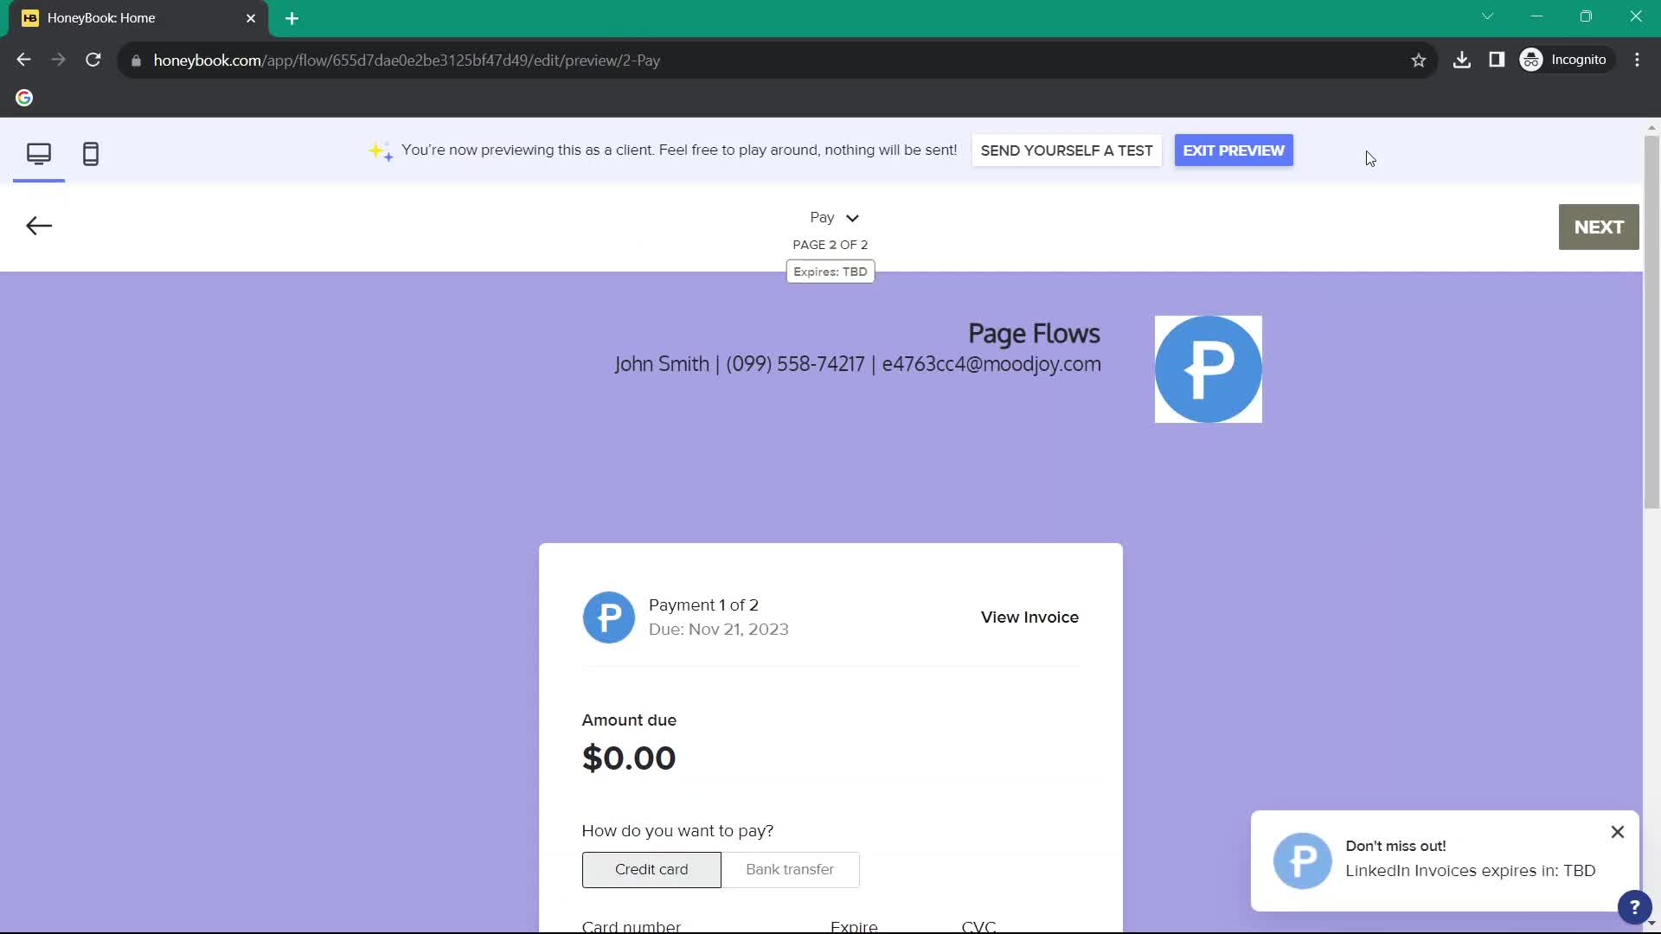Click NEXT to proceed to next page
Screen dimensions: 1661x934
1598,227
